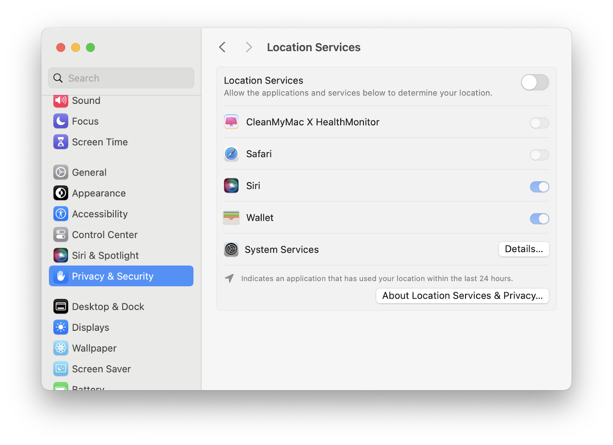Open Control Center settings via its icon
Viewport: 613px width, 445px height.
[61, 235]
